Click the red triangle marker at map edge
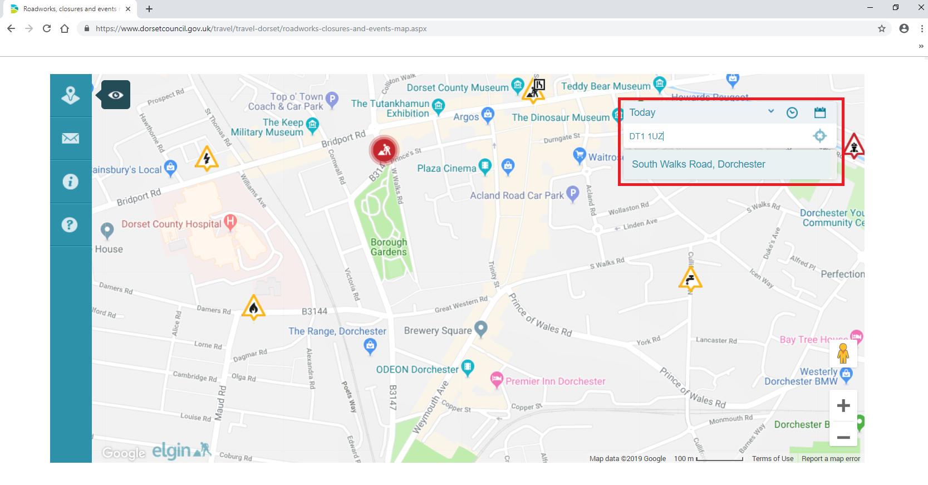The image size is (928, 485). point(853,146)
